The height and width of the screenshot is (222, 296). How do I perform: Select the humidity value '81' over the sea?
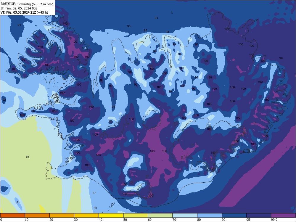click(x=18, y=202)
